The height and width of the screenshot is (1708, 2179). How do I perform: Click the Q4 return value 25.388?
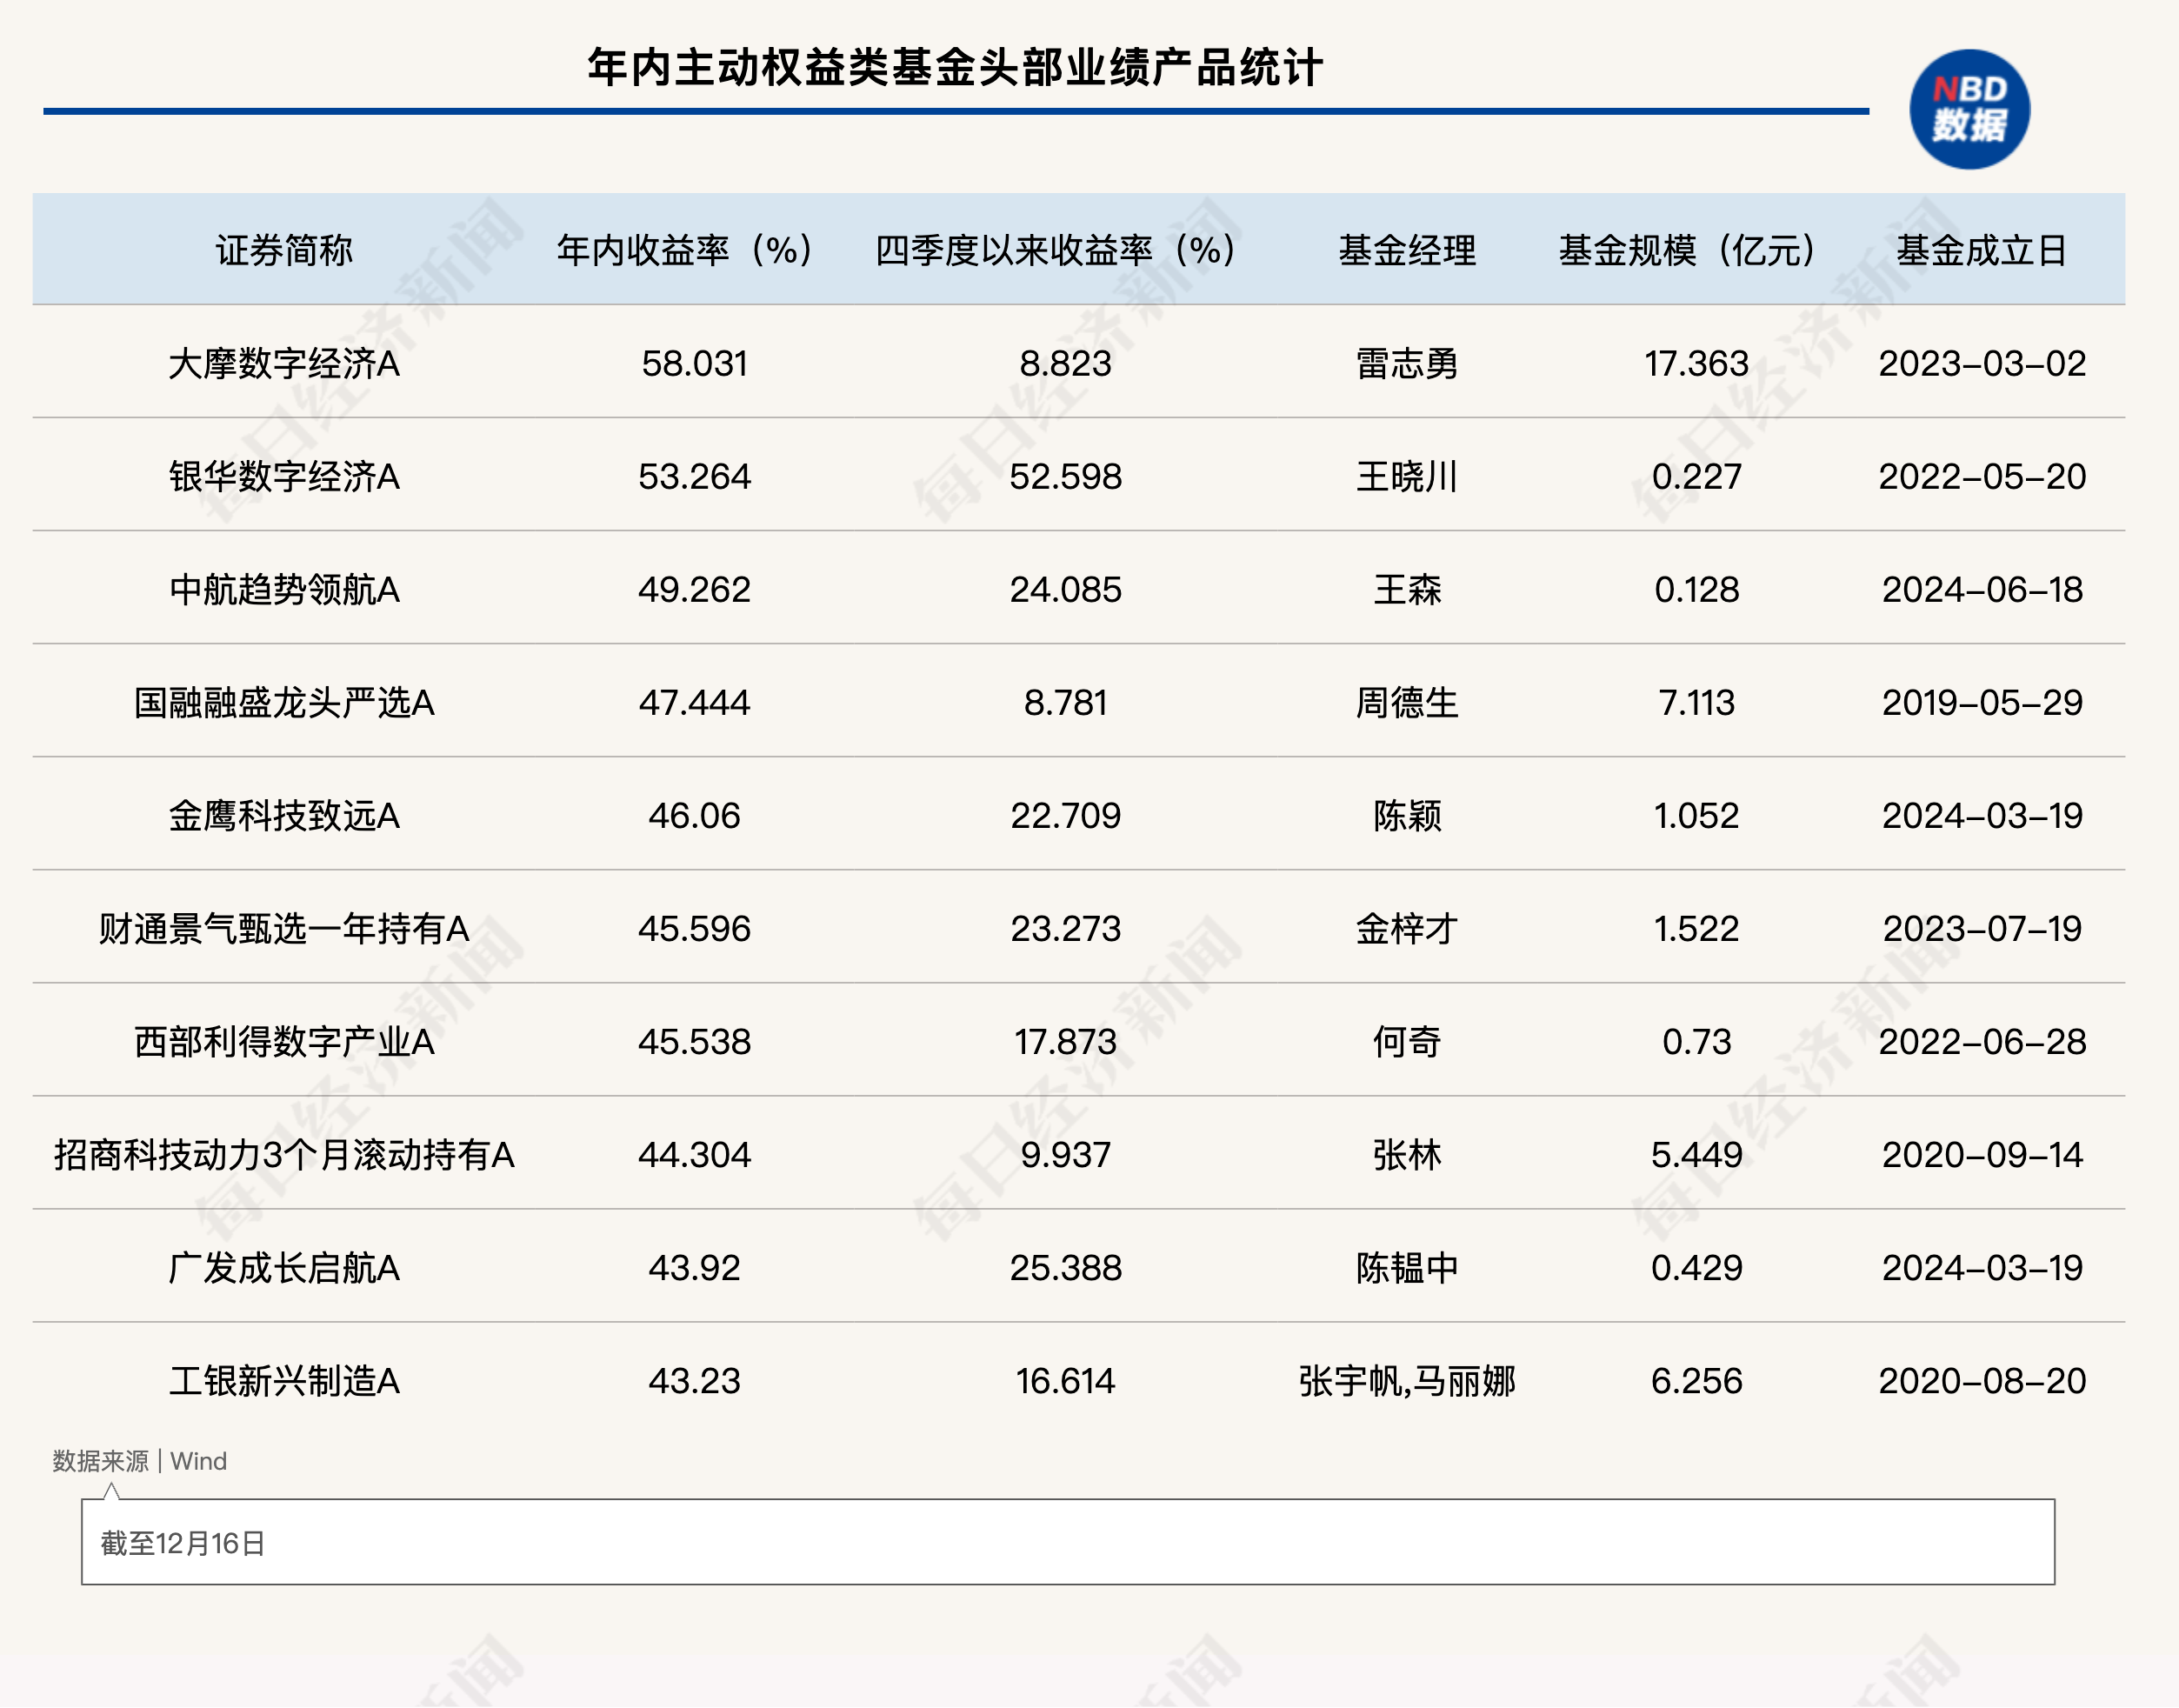coord(1065,1267)
